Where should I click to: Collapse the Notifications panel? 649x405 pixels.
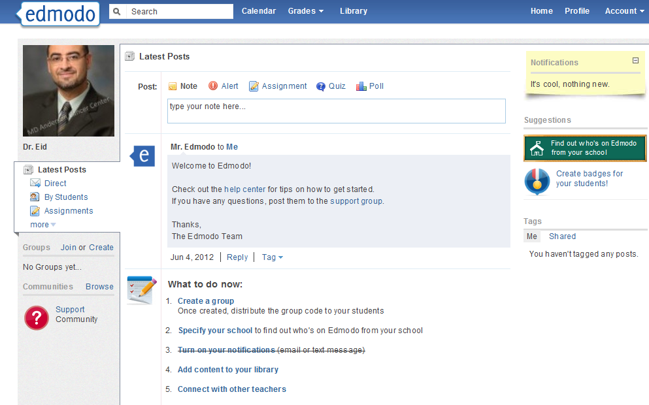[x=636, y=60]
